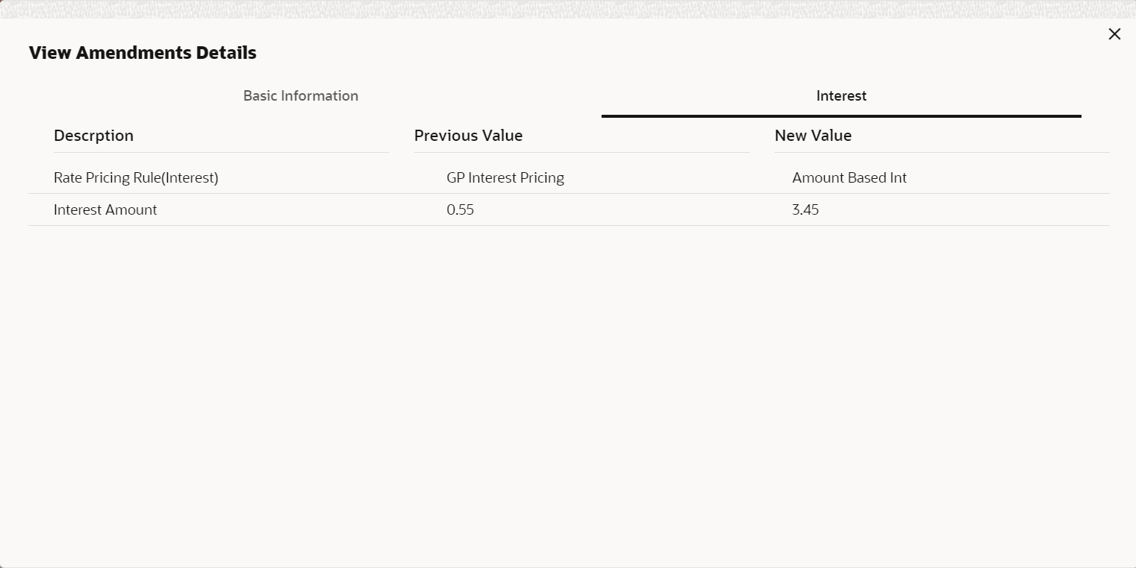Click the divider line below the Interest Amount row
Viewport: 1136px width, 568px height.
click(567, 225)
